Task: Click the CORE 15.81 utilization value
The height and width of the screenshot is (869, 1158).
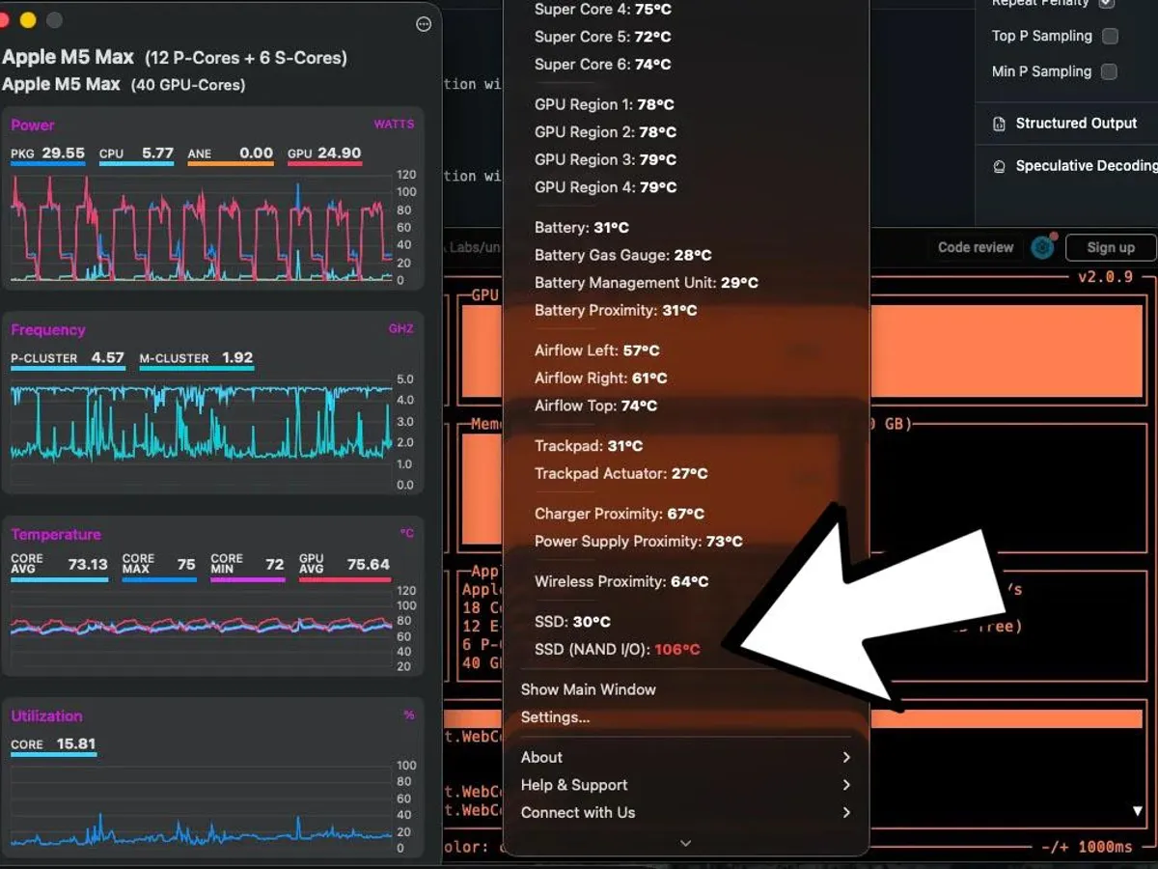Action: tap(53, 744)
